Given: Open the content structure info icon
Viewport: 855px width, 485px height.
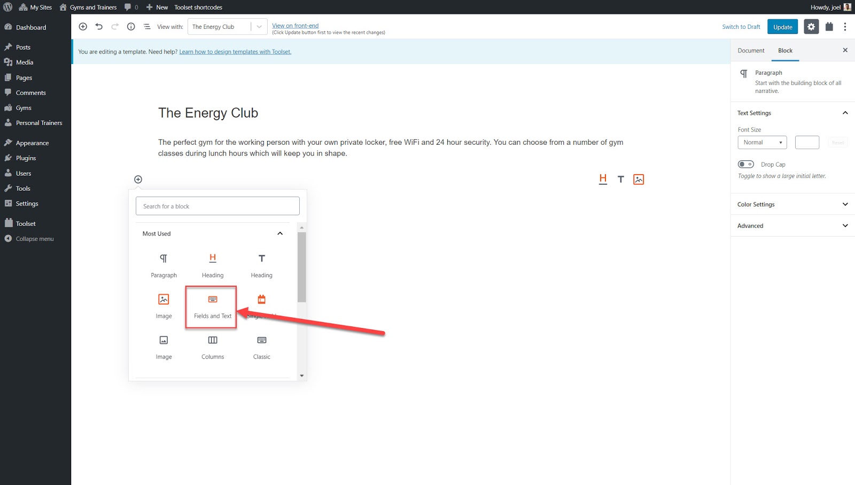Looking at the screenshot, I should coord(131,27).
